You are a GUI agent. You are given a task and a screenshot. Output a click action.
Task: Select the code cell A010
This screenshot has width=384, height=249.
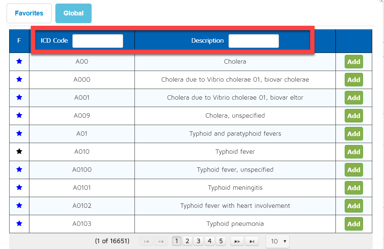pos(82,152)
